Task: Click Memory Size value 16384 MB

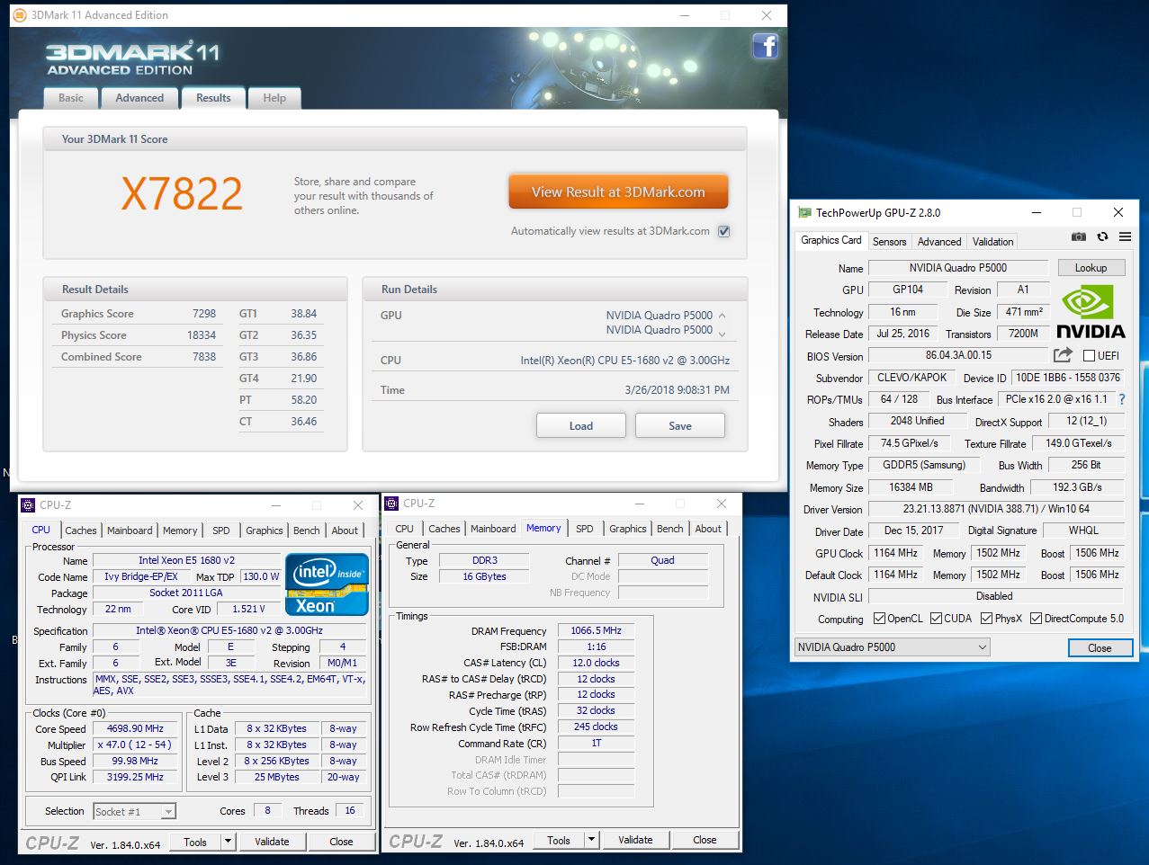Action: point(911,487)
